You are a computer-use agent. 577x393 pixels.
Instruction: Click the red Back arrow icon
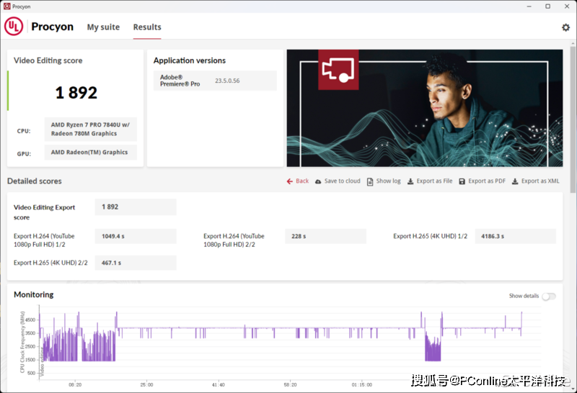289,181
